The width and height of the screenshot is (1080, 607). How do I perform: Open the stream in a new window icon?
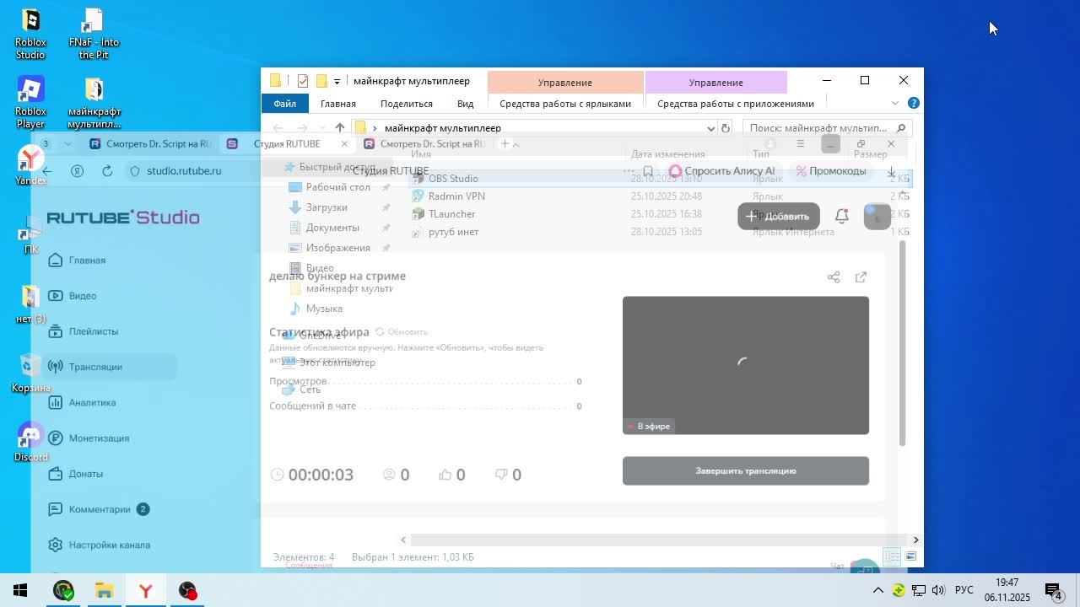tap(861, 277)
